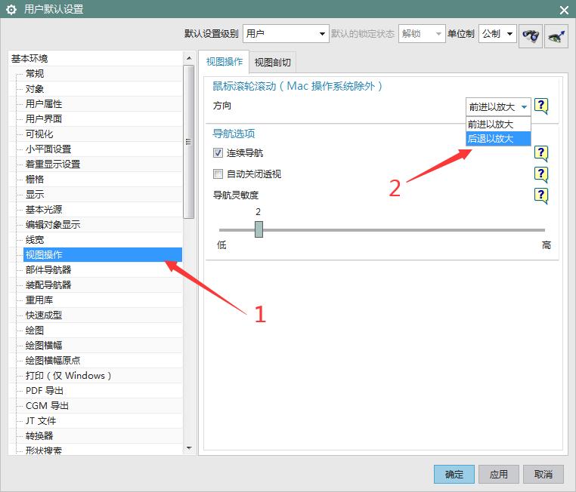Screen dimensions: 576x492
Task: Select 基本环境 root tree node
Action: (x=29, y=59)
